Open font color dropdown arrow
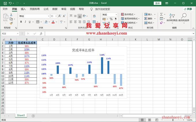This screenshot has height=122, width=196. pos(56,22)
